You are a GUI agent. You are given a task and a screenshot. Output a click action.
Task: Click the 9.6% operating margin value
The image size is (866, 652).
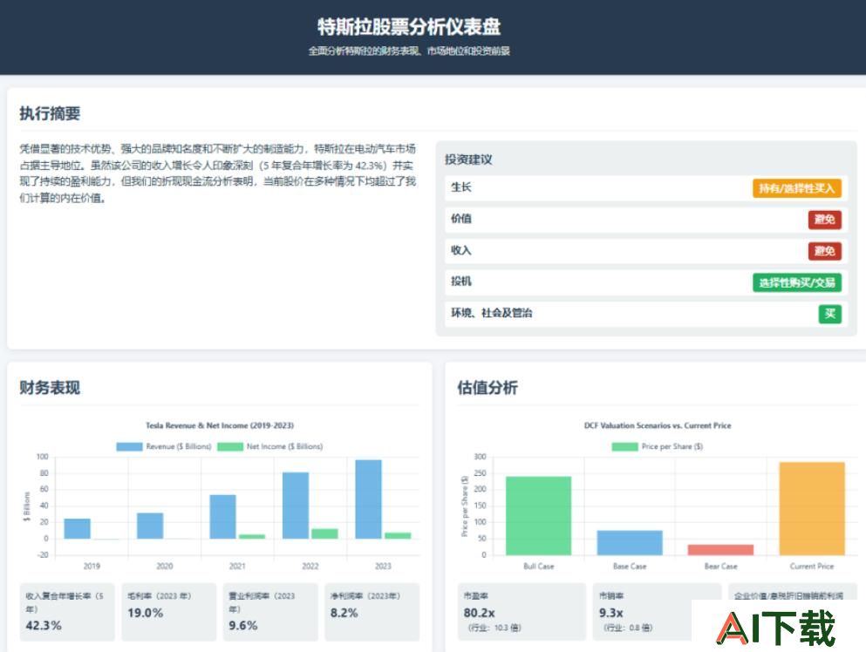coord(243,626)
